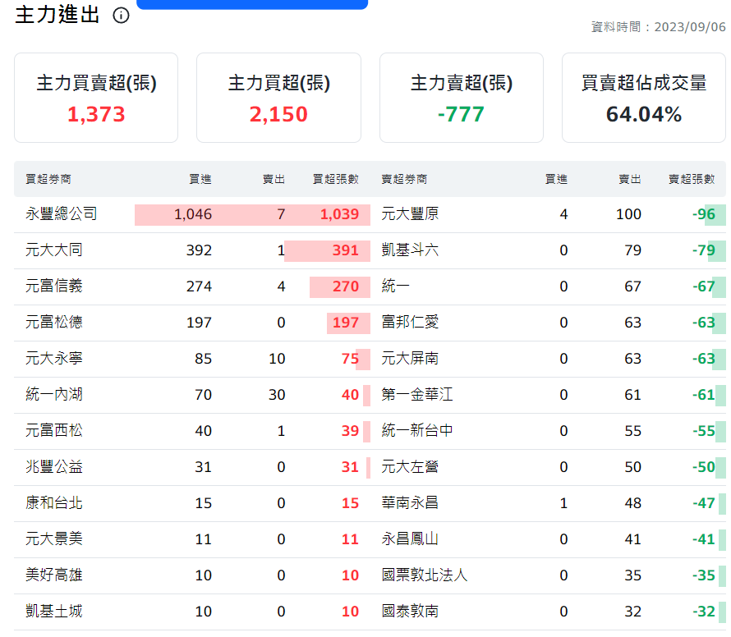Screen dimensions: 731x637
Task: Select the 買賣超佔成交量 summary card
Action: [x=643, y=98]
